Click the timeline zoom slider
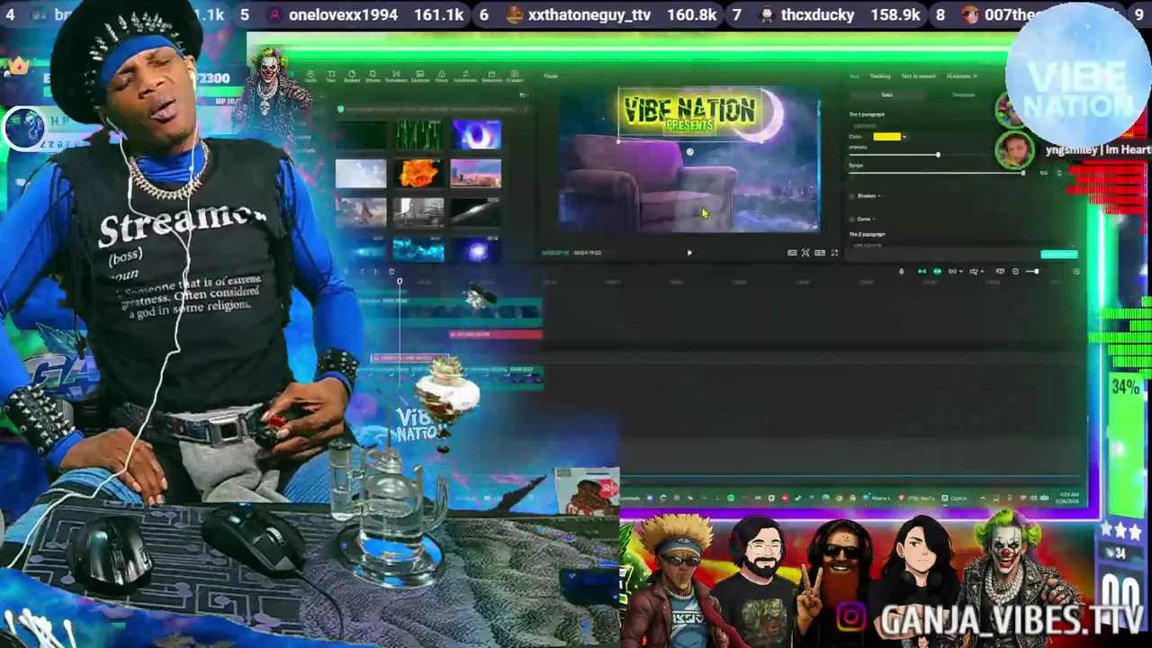1152x648 pixels. click(1034, 271)
